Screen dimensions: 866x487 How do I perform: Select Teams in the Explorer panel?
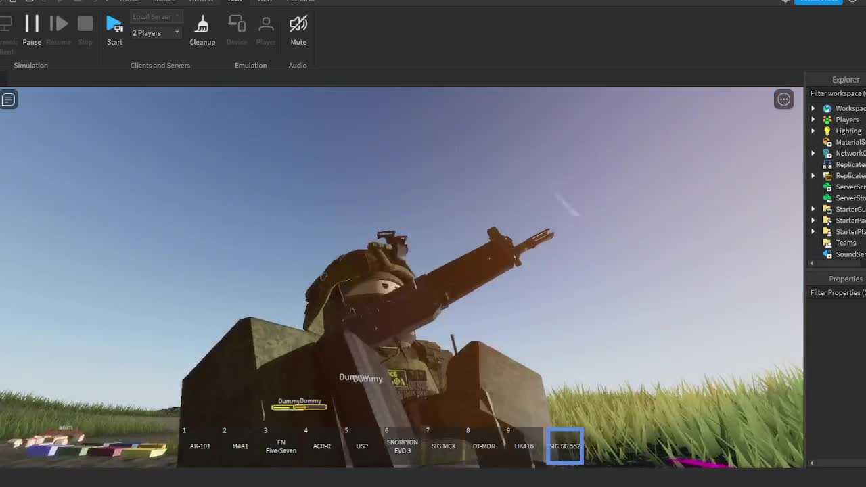(845, 242)
